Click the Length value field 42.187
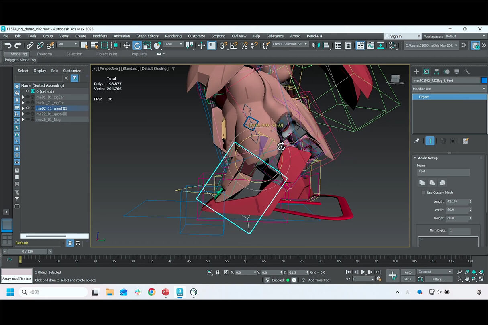The width and height of the screenshot is (488, 325). coord(457,201)
